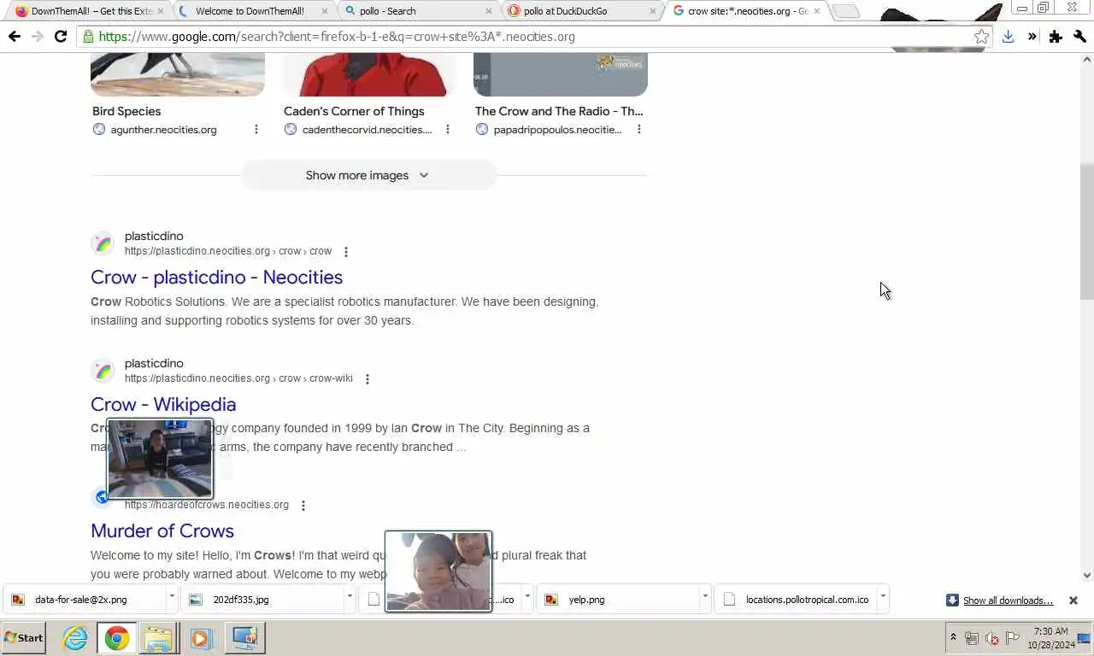The width and height of the screenshot is (1094, 656).
Task: Open the extensions puzzle piece icon
Action: pos(1056,37)
